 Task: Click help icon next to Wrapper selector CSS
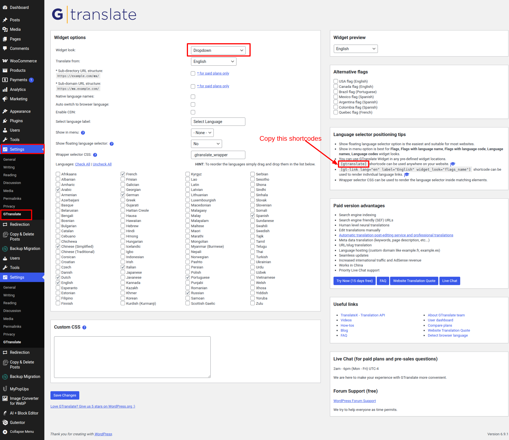point(95,155)
